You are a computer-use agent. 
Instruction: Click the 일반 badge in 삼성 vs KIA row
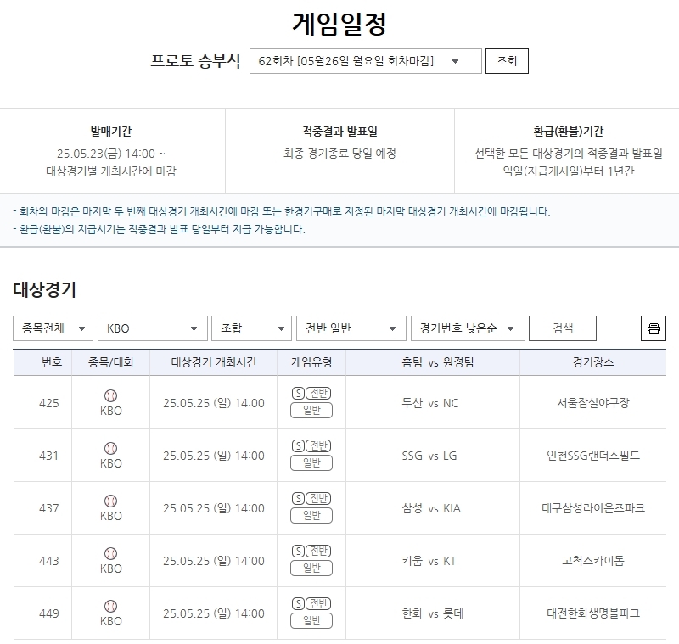pyautogui.click(x=311, y=516)
